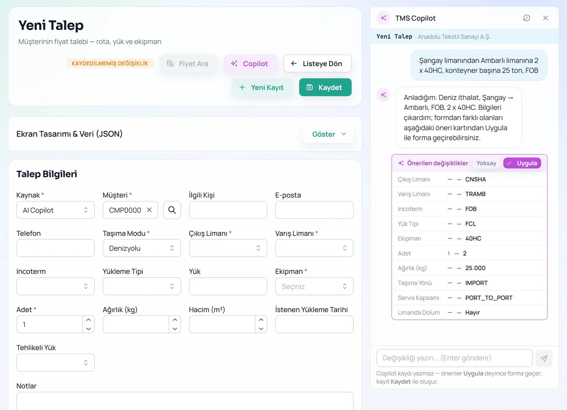Open the Incoterm dropdown
This screenshot has height=410, width=567.
pos(55,286)
